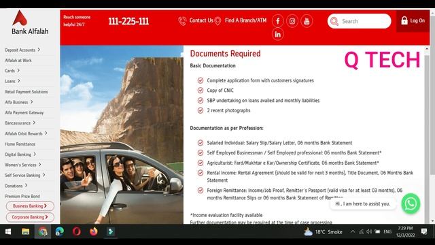Click 'Documentation as per Profession:' heading
Screen dimensions: 435x245
tap(226, 129)
